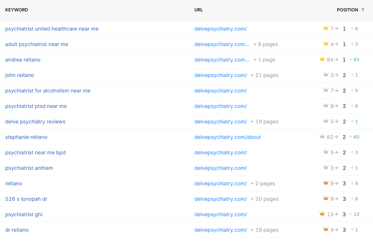Image resolution: width=373 pixels, height=242 pixels.
Task: Click bronze crown in 'dr reitano' row
Action: (x=326, y=229)
